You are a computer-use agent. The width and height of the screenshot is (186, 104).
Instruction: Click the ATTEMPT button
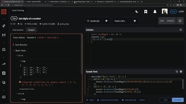[178, 100]
